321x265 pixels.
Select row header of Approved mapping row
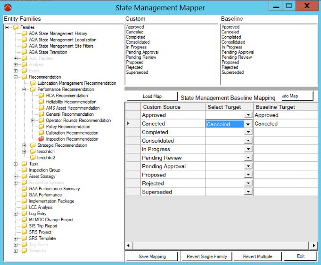[x=133, y=115]
